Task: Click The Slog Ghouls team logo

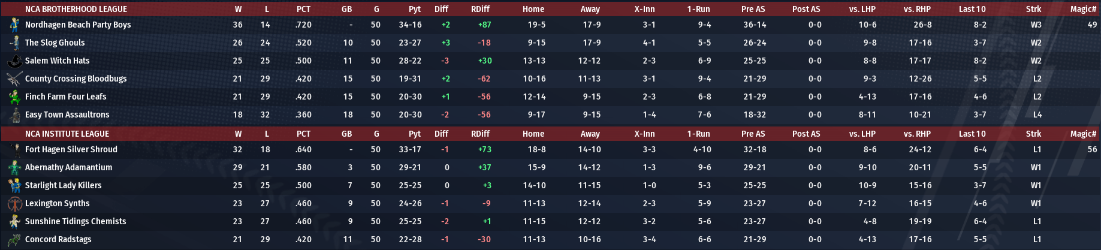Action: pos(14,43)
